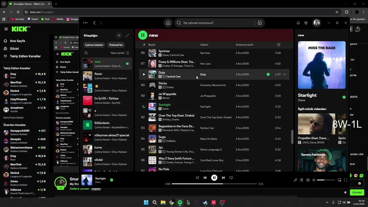Click the saved checkmark beside Starlight in player bar
The width and height of the screenshot is (368, 207).
point(112,180)
